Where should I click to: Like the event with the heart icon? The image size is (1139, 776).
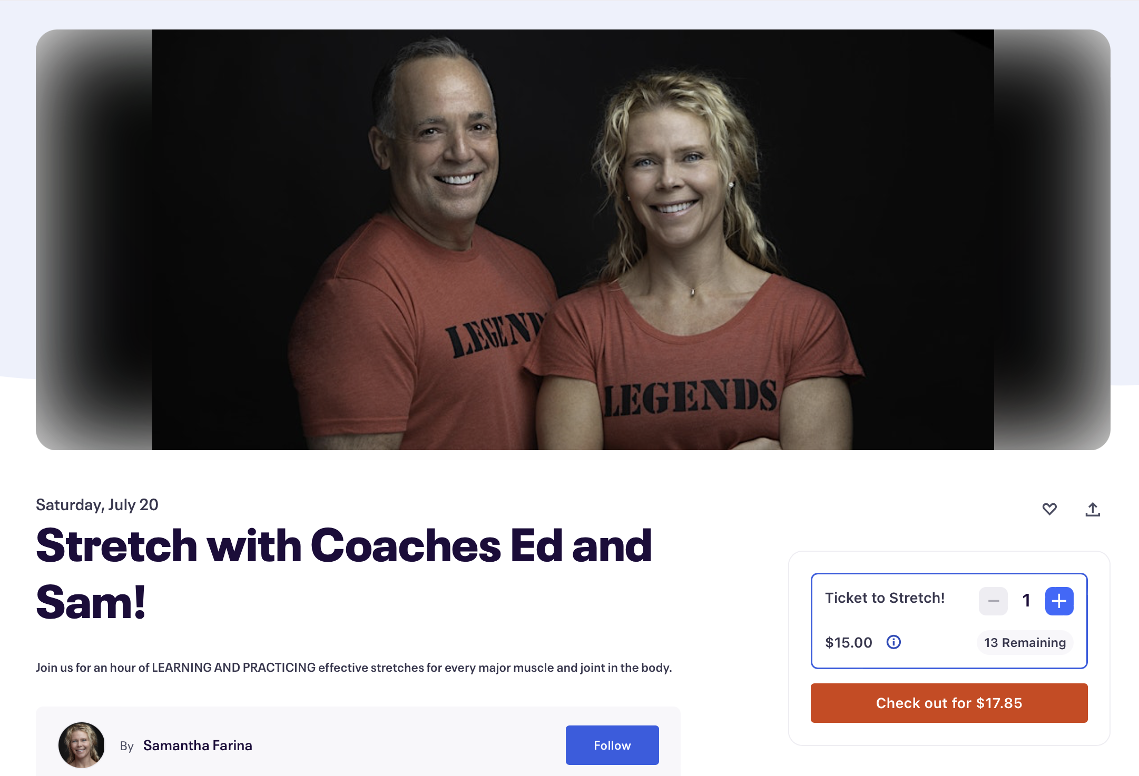1049,509
